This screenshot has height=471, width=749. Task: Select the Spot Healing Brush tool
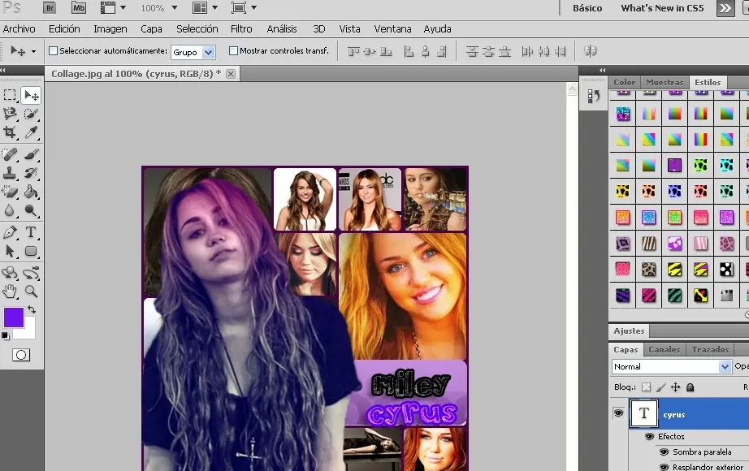point(10,154)
